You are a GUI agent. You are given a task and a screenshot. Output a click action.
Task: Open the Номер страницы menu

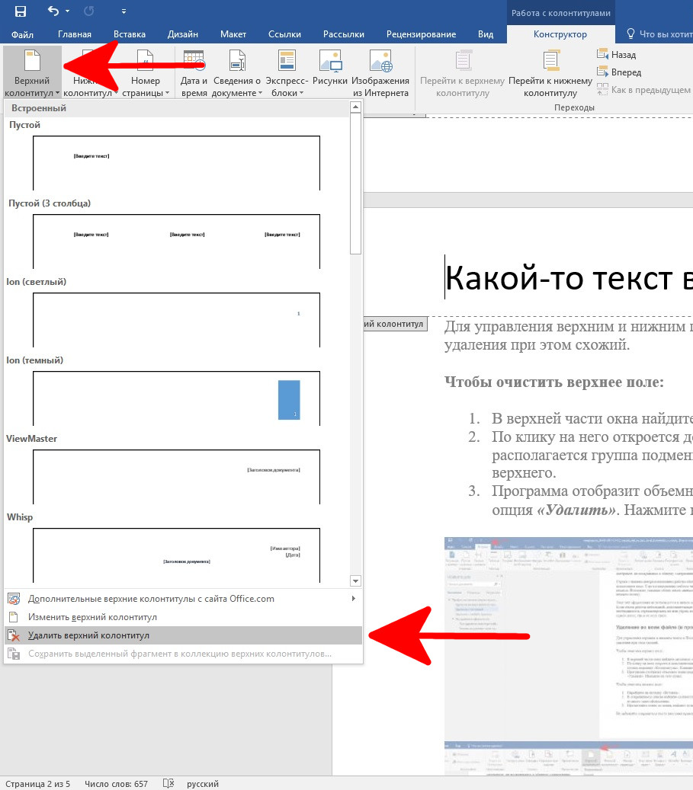(x=146, y=72)
